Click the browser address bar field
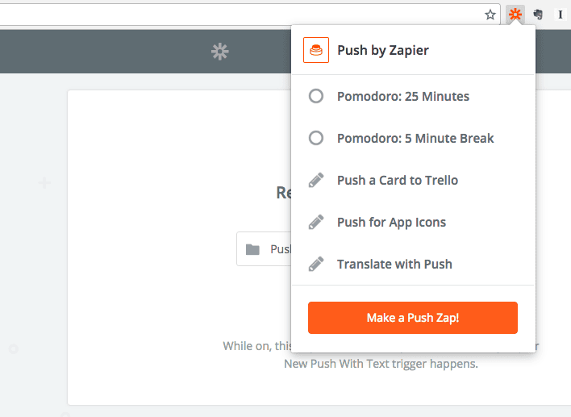Screen dimensions: 571x417 point(240,15)
